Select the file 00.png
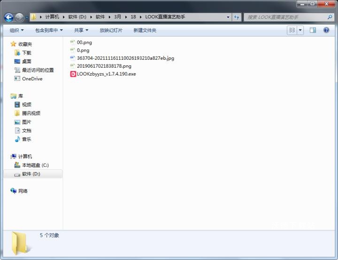This screenshot has width=338, height=260. pyautogui.click(x=84, y=42)
